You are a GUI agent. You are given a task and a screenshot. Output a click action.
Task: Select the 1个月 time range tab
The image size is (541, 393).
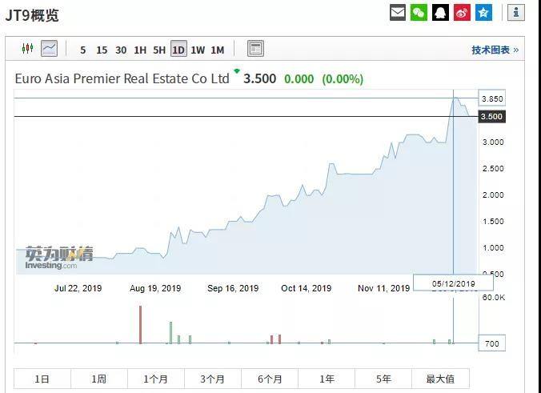tap(156, 379)
